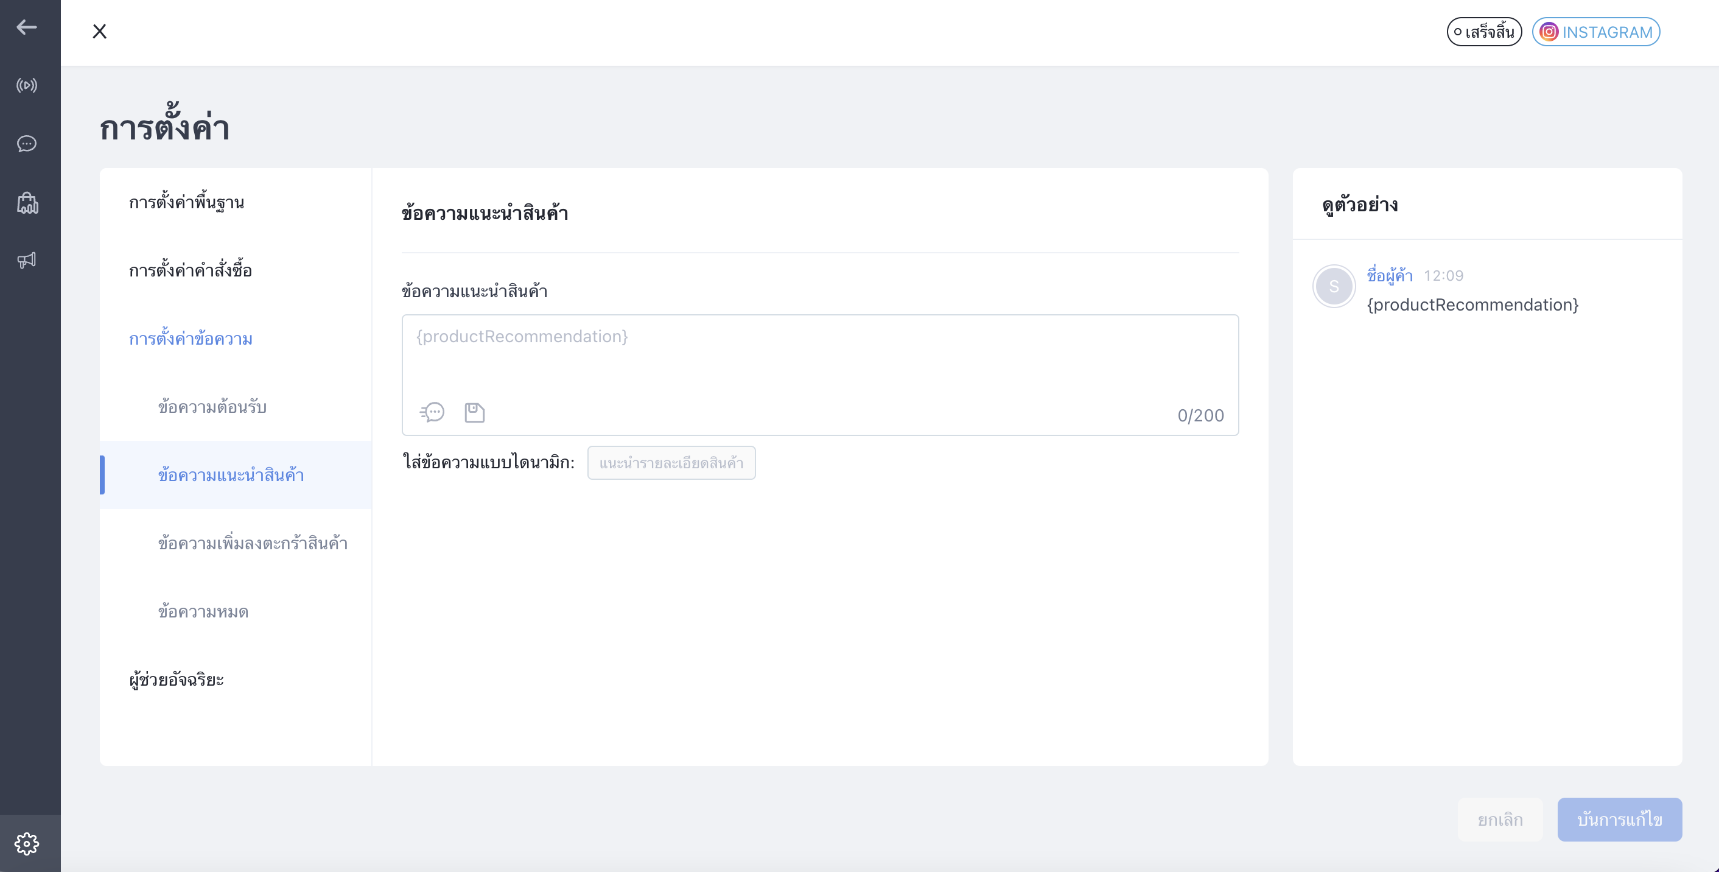Toggle the เสร็จสิ้น status pill

click(x=1484, y=32)
